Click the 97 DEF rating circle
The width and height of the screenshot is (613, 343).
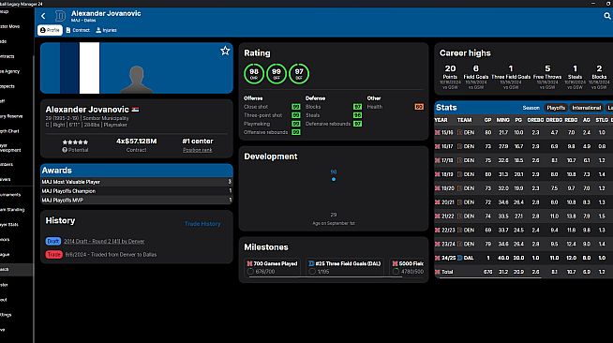(299, 73)
